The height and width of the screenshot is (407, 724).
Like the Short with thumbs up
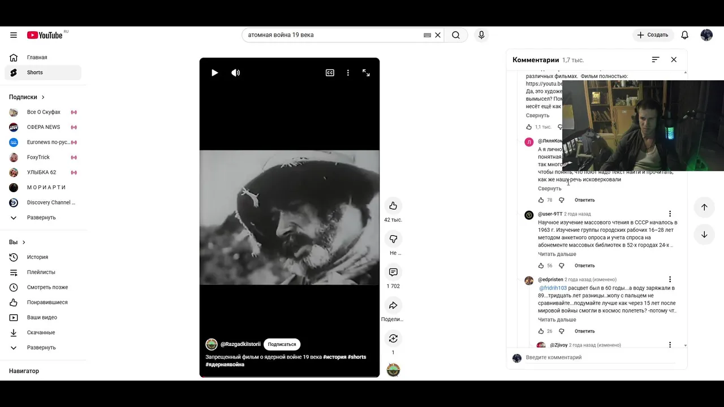(393, 206)
